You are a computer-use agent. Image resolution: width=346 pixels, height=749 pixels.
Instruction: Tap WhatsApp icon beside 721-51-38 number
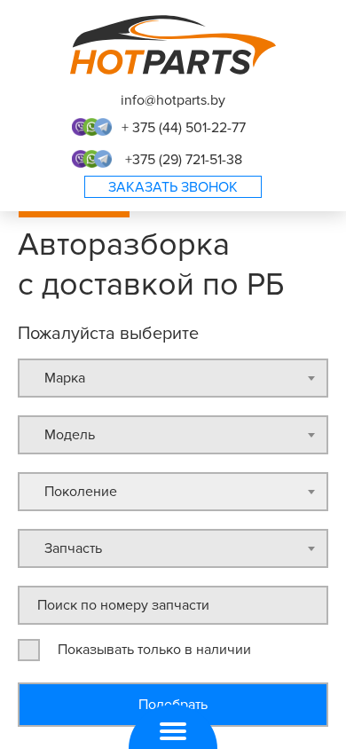click(x=91, y=159)
